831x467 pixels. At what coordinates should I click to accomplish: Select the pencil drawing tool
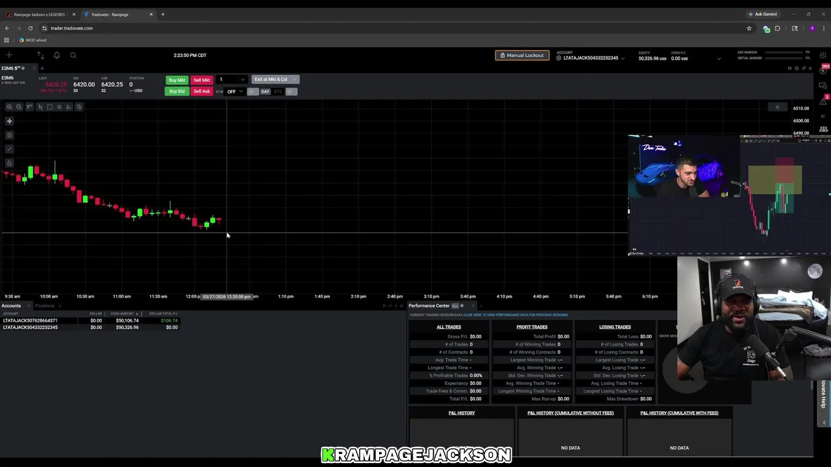9,149
